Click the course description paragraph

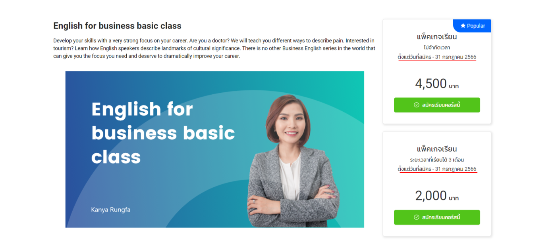[x=214, y=48]
